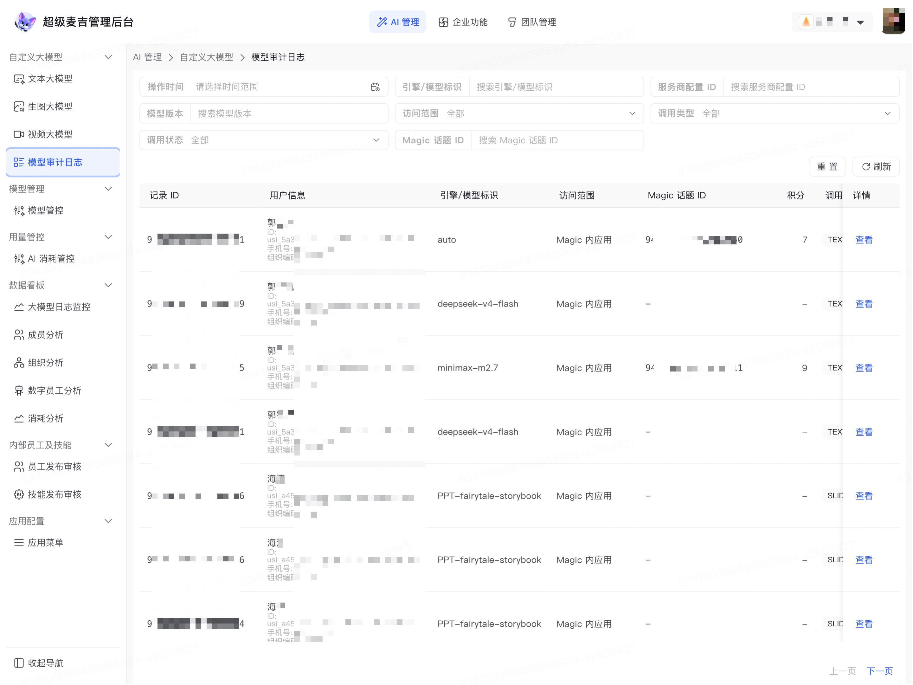Open the 视频大模型 sidebar item
913x685 pixels.
pyautogui.click(x=63, y=135)
